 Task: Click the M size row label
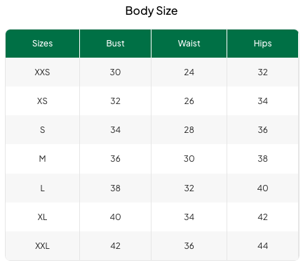42,159
